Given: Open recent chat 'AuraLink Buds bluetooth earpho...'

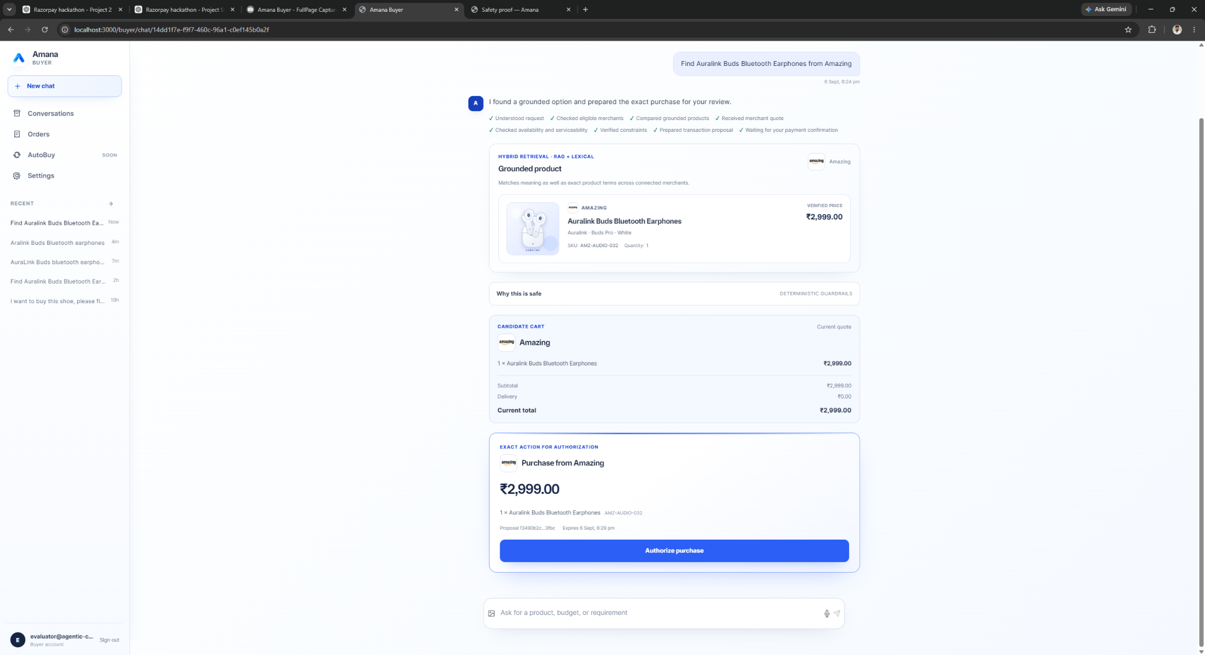Looking at the screenshot, I should point(65,262).
